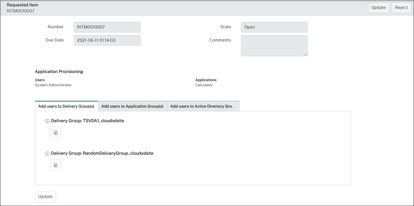This screenshot has height=206, width=414.
Task: Click the lock icon under Delivery Group TSVDA1
Action: pyautogui.click(x=55, y=132)
